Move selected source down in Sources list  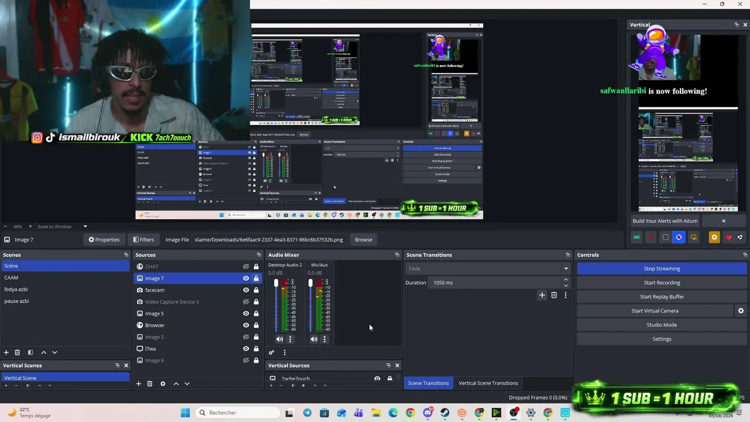click(x=187, y=384)
